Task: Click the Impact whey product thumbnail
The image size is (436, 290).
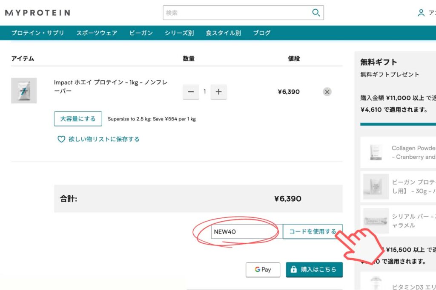Action: click(x=24, y=91)
